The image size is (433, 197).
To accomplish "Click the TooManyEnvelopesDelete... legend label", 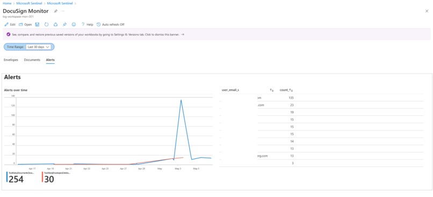I will click(57, 173).
